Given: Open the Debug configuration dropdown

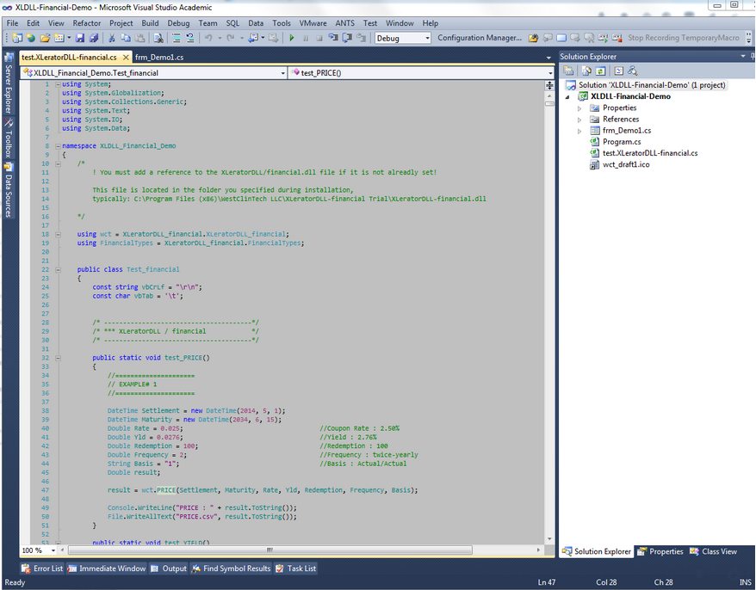Looking at the screenshot, I should pos(427,38).
